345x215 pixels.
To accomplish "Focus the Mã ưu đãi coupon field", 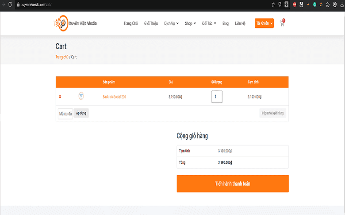I will pyautogui.click(x=65, y=114).
